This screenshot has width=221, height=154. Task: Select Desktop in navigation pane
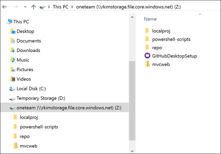pos(25,31)
